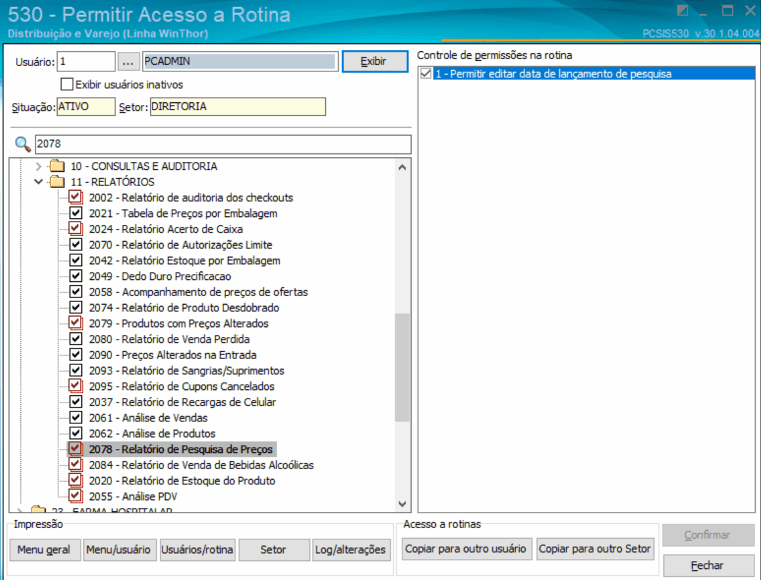Click the PCADMIN user name field
Image resolution: width=761 pixels, height=580 pixels.
click(x=241, y=62)
